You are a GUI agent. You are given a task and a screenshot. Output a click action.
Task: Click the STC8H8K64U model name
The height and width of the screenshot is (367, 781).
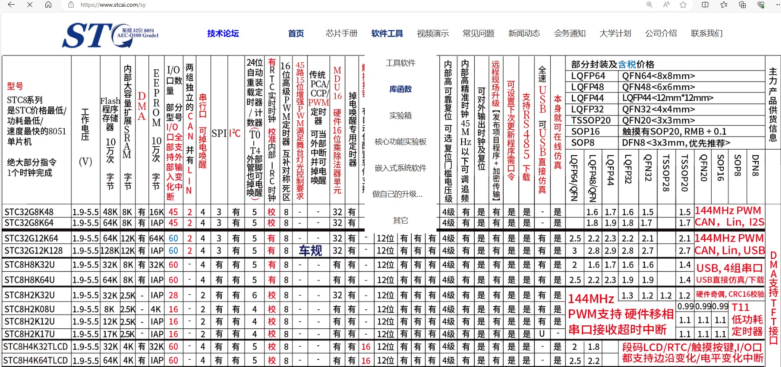click(x=29, y=280)
